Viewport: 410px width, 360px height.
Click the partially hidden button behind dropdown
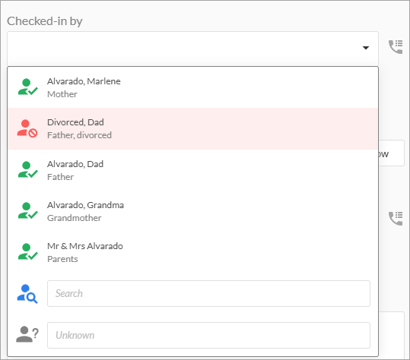click(391, 153)
